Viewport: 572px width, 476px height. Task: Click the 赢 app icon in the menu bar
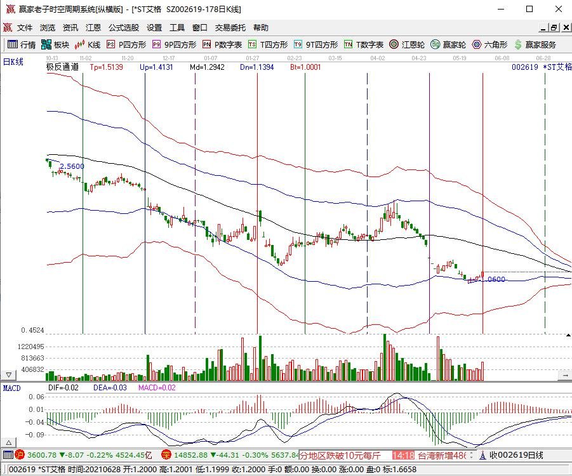pyautogui.click(x=7, y=27)
